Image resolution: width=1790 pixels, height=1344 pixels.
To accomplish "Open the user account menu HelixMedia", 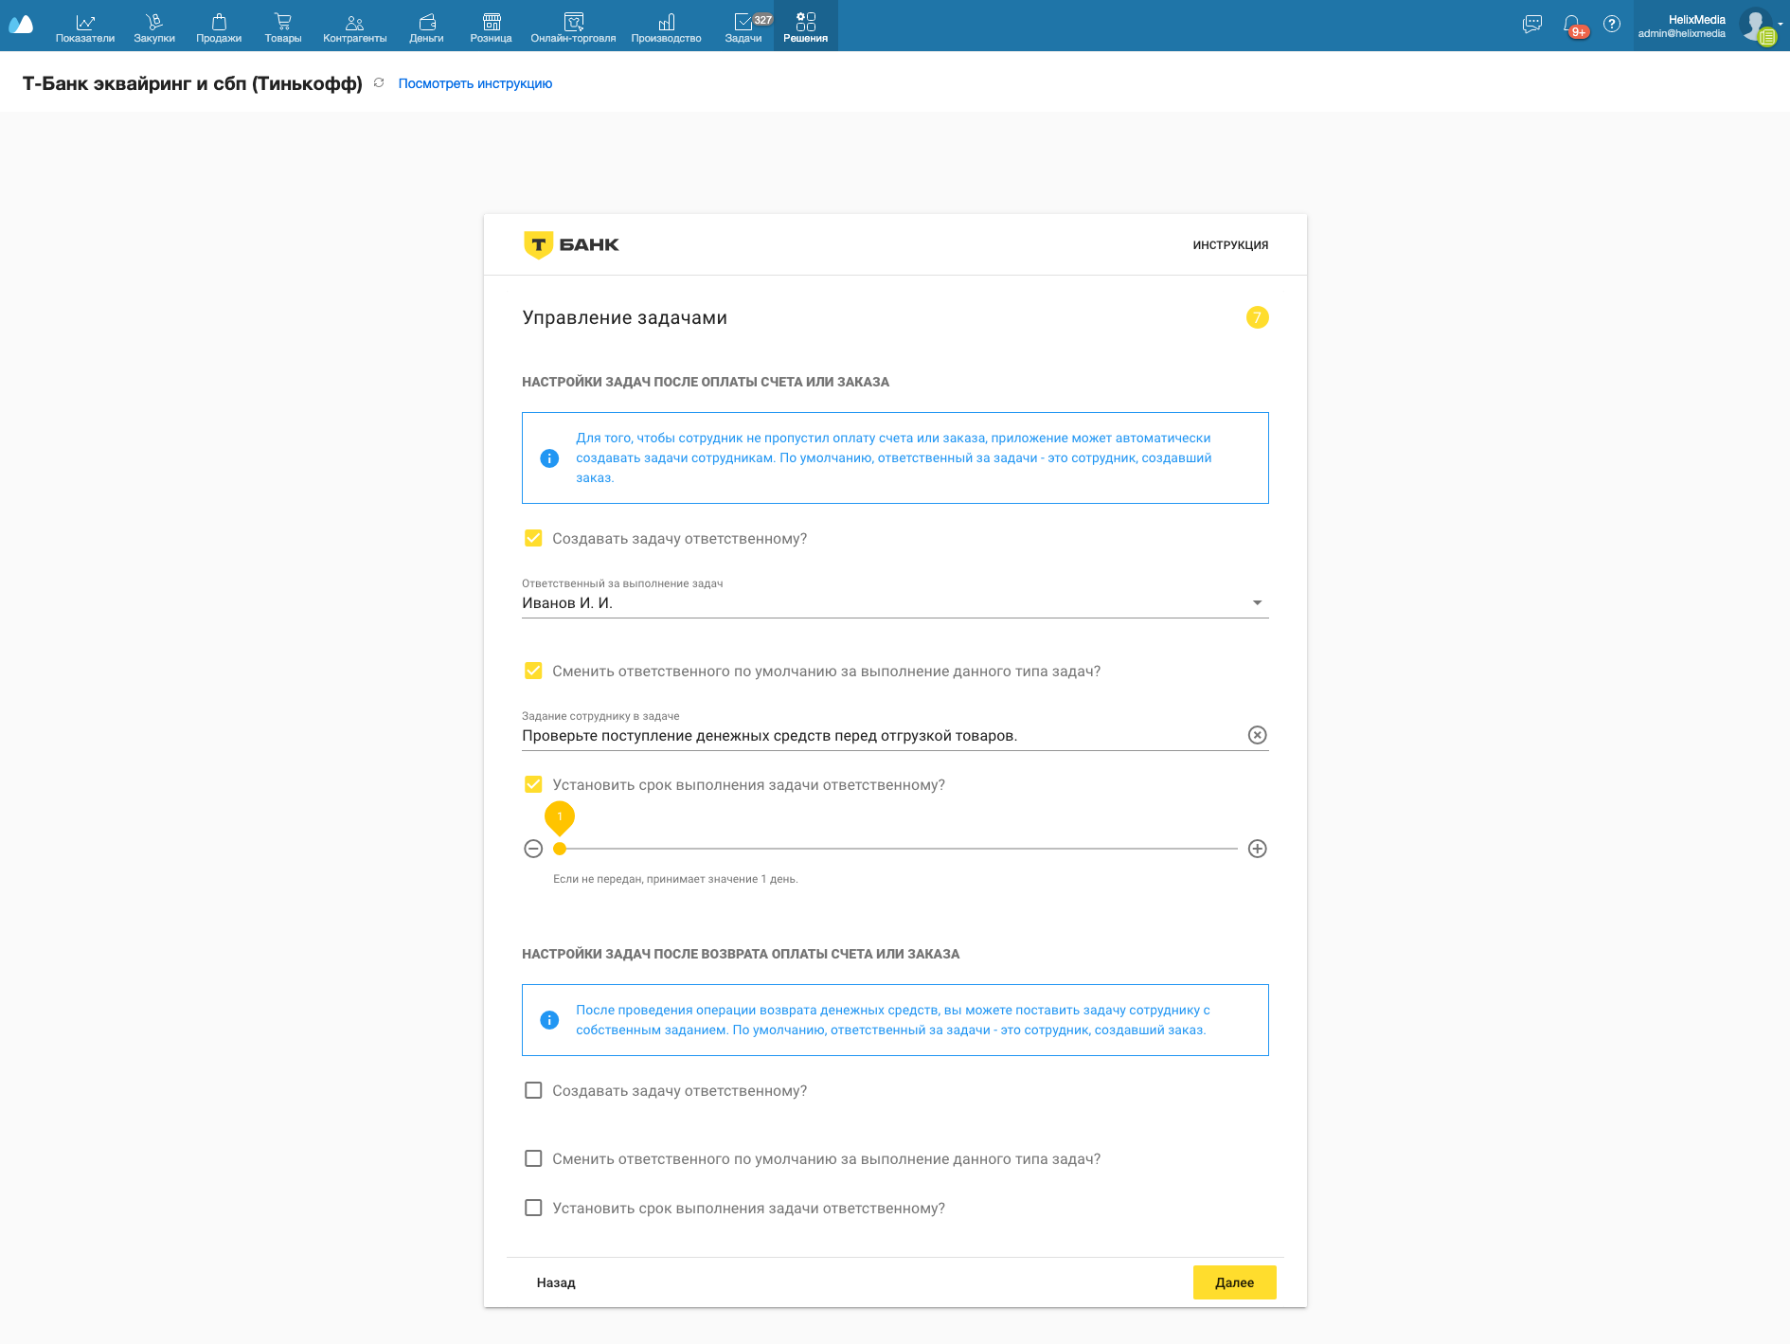I will 1695,26.
